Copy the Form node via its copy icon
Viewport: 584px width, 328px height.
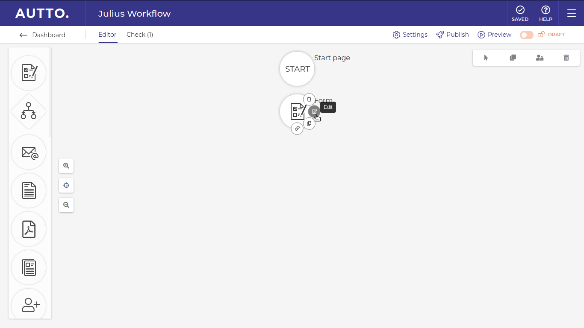309,123
